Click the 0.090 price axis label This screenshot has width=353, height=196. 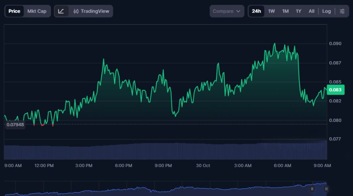coord(335,44)
